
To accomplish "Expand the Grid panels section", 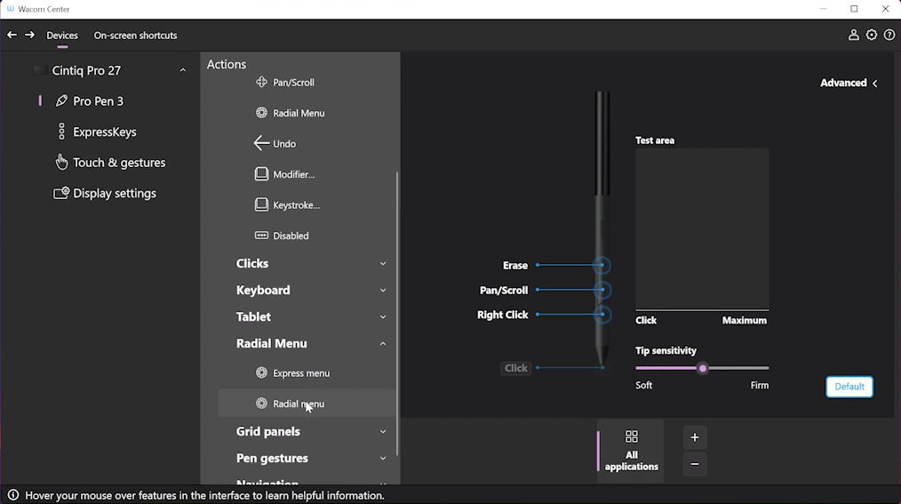I will 383,432.
